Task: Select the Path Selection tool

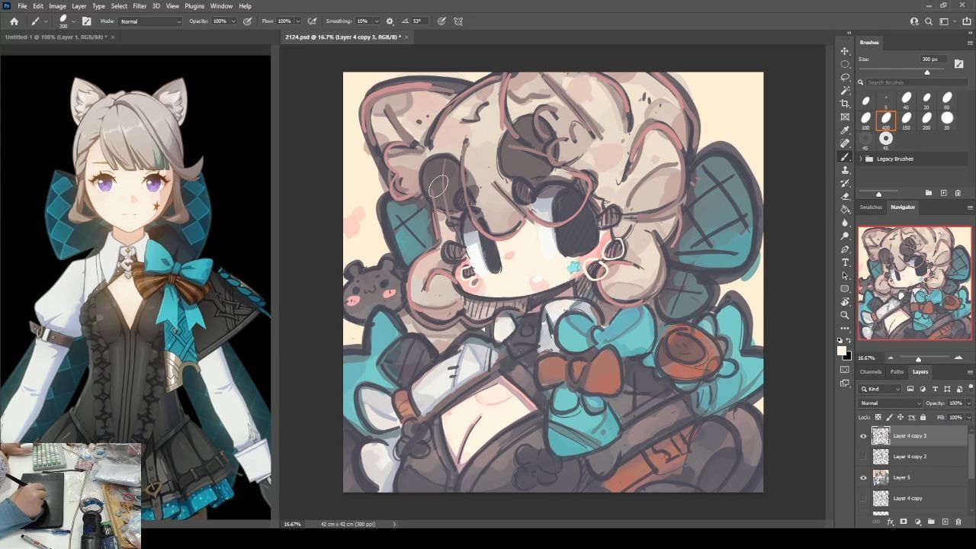Action: tap(845, 275)
